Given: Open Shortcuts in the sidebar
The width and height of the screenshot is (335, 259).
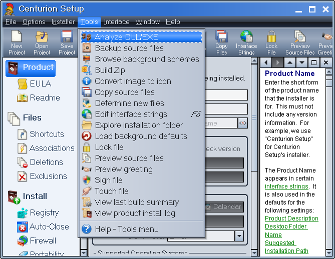Looking at the screenshot, I should tap(41, 134).
